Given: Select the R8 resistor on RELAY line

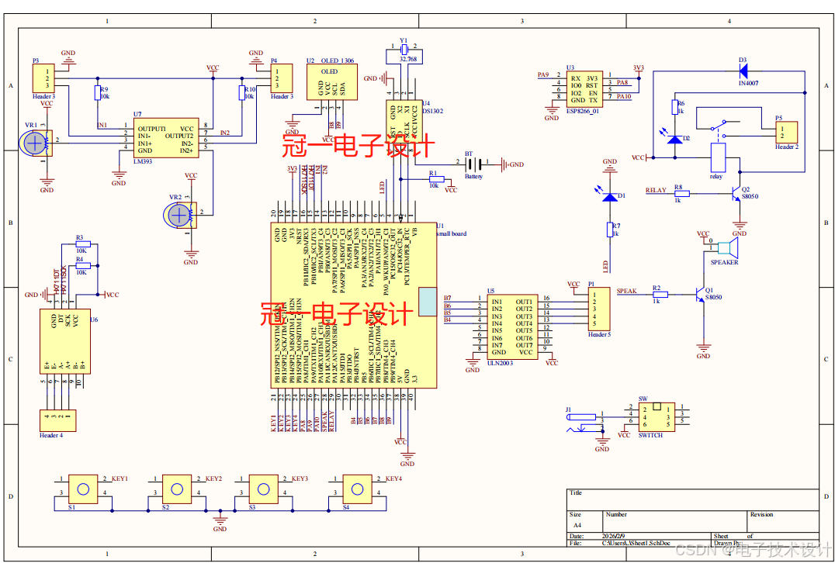Looking at the screenshot, I should (681, 194).
